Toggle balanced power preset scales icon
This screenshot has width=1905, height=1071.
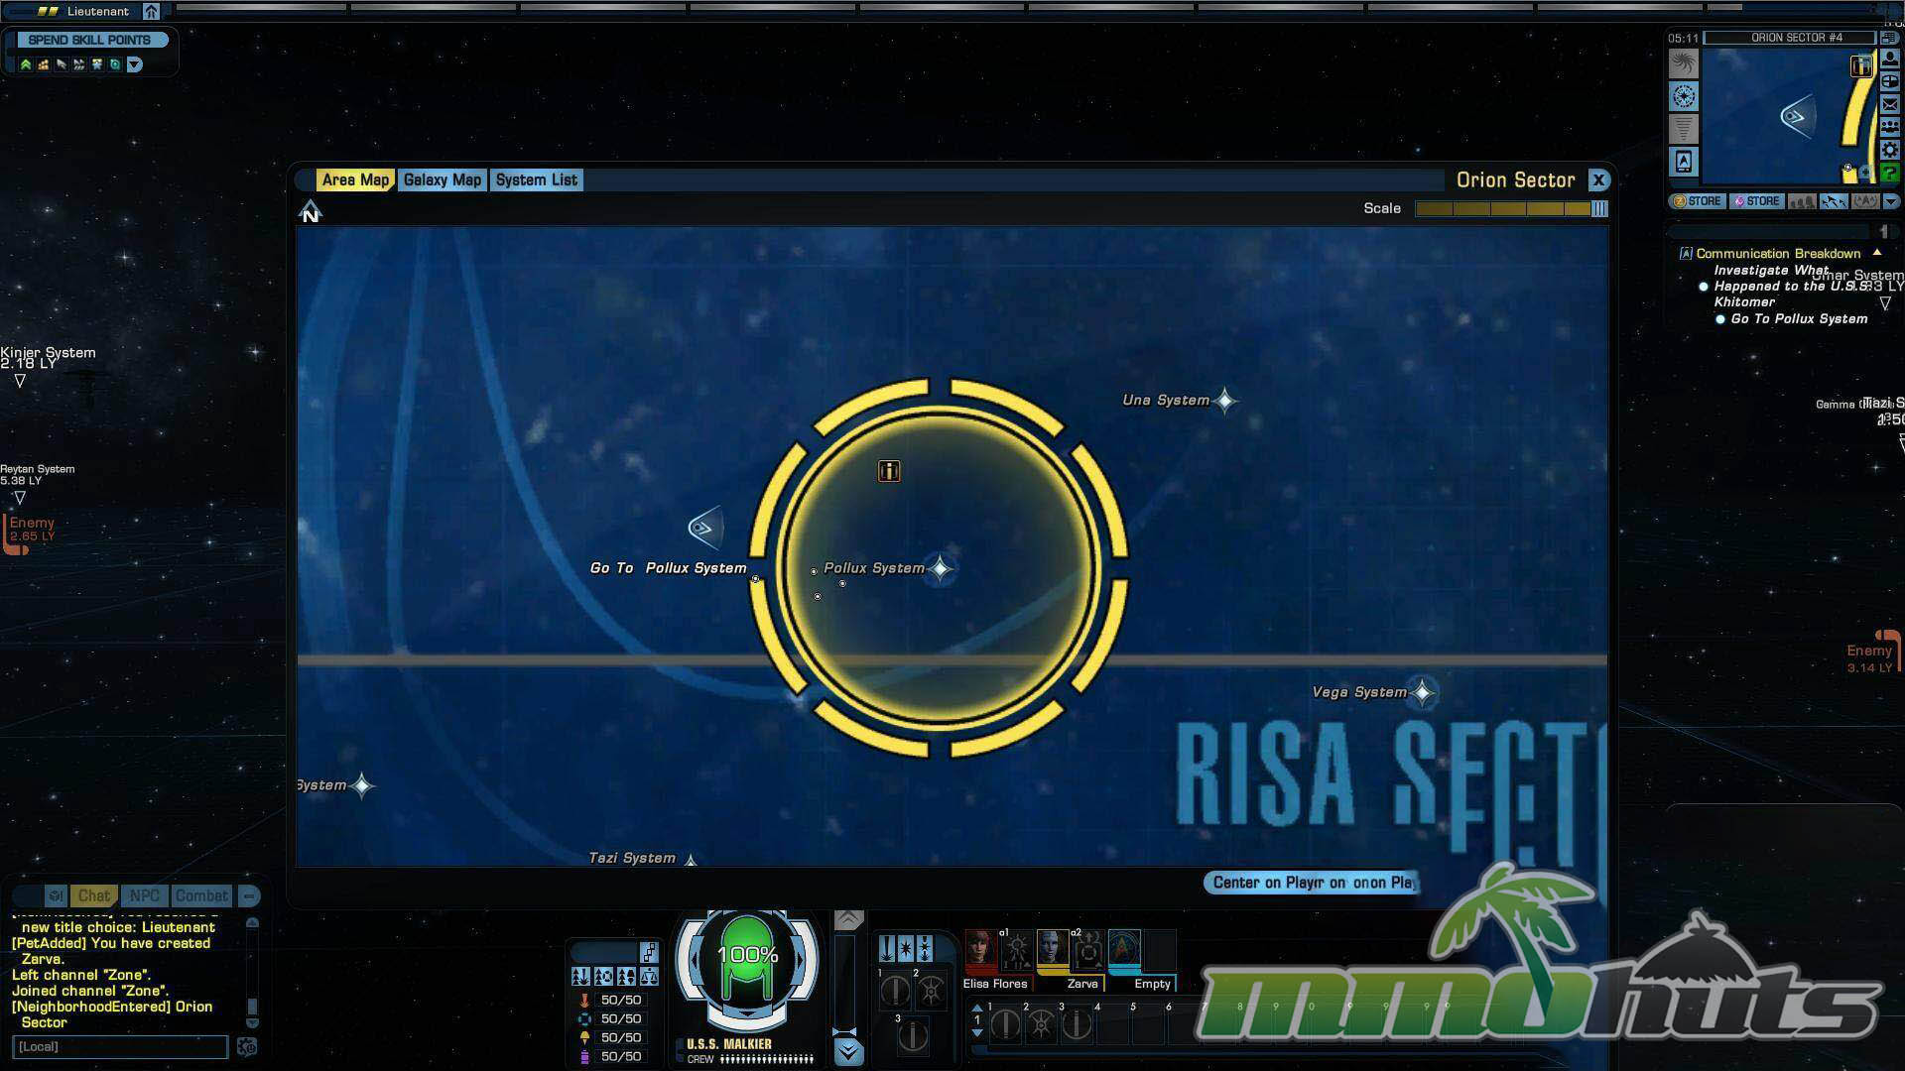[x=649, y=977]
